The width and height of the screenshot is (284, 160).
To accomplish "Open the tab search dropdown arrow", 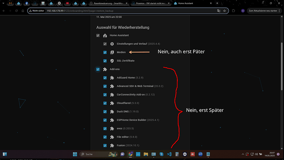I will point(3,3).
